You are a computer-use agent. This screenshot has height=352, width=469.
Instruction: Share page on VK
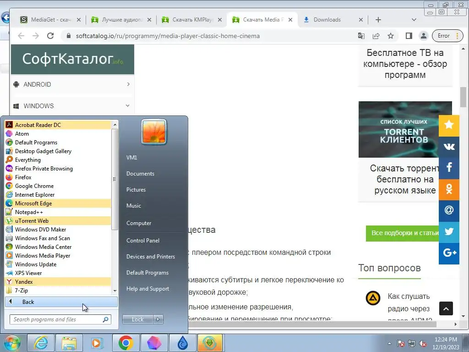point(449,147)
